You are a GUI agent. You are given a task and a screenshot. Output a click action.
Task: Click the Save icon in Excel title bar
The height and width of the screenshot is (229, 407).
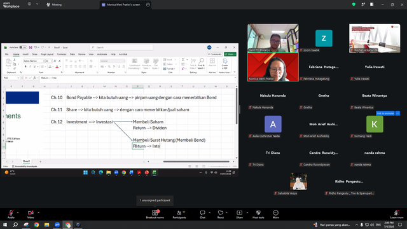tap(31, 48)
